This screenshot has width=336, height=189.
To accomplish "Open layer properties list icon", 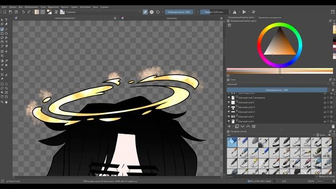I will coord(254,127).
